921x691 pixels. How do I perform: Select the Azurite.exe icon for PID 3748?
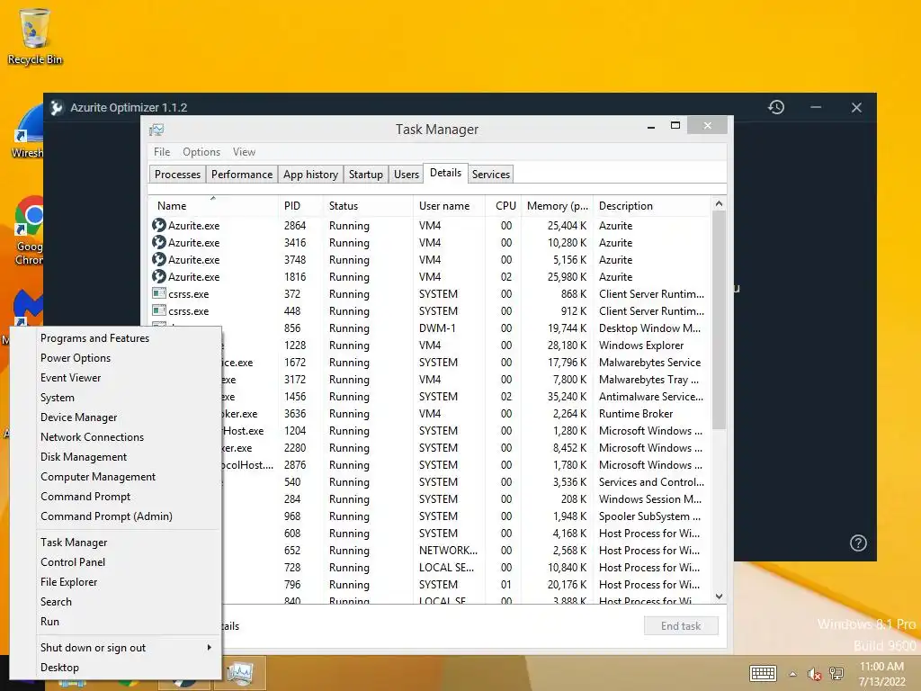(x=158, y=259)
